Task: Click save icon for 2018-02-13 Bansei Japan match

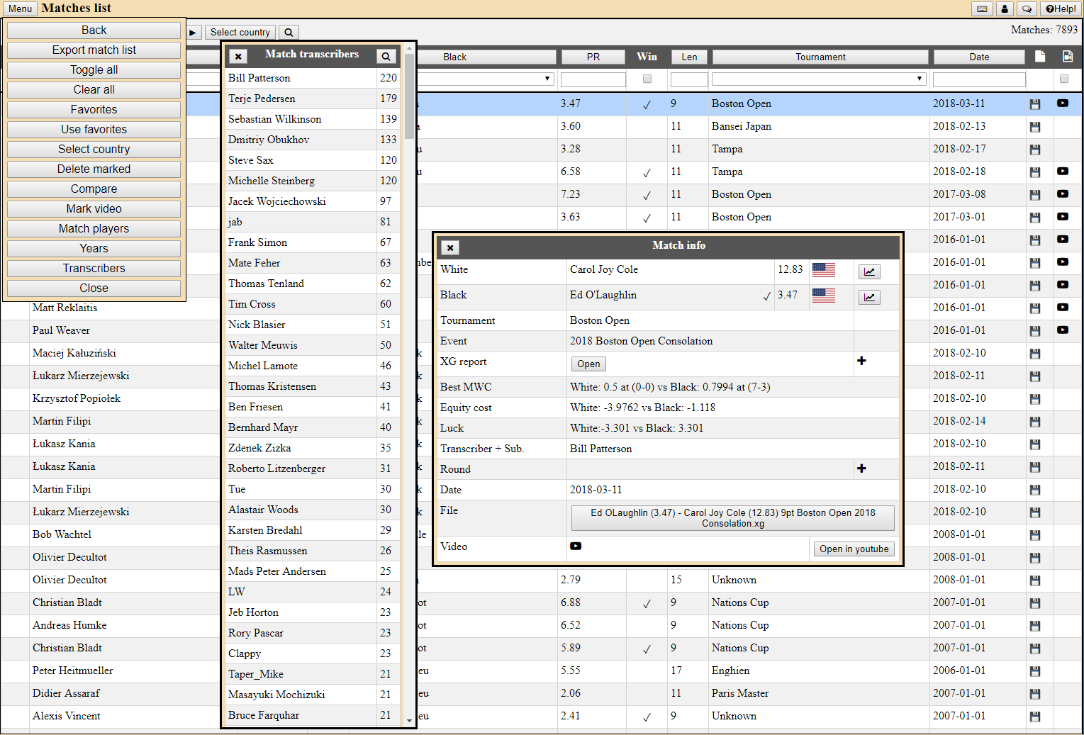Action: (x=1035, y=127)
